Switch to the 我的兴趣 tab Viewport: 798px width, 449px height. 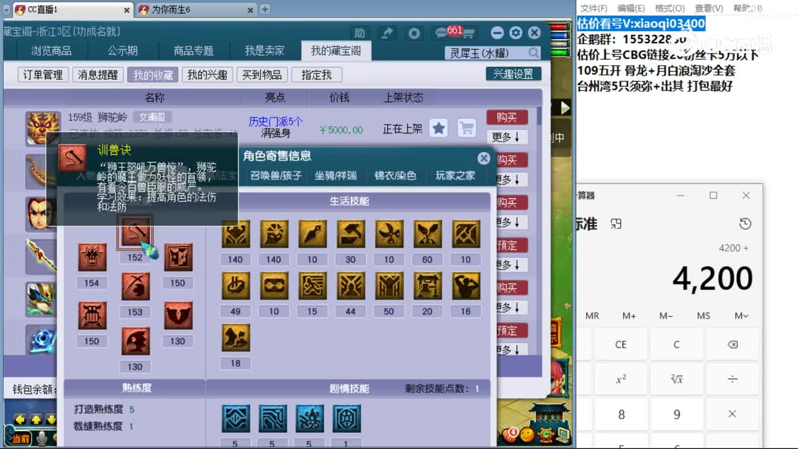click(x=207, y=74)
